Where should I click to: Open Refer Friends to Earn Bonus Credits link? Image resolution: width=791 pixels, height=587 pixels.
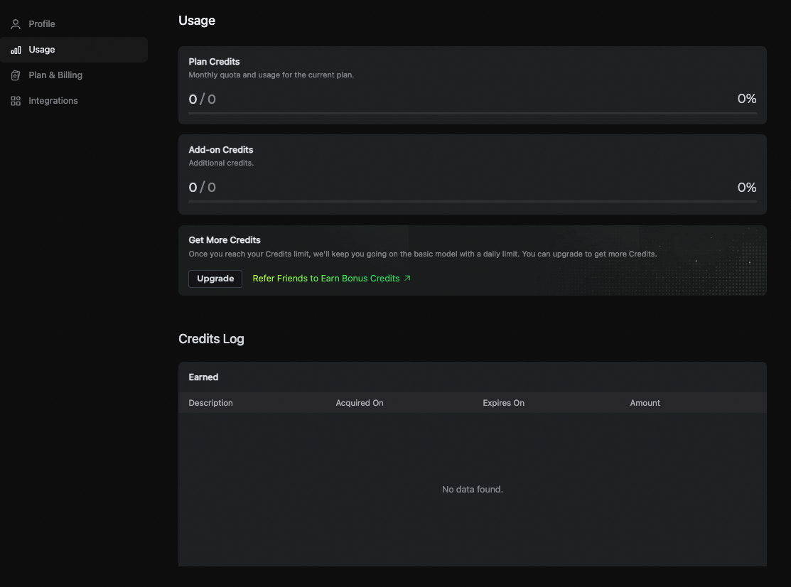(x=331, y=279)
